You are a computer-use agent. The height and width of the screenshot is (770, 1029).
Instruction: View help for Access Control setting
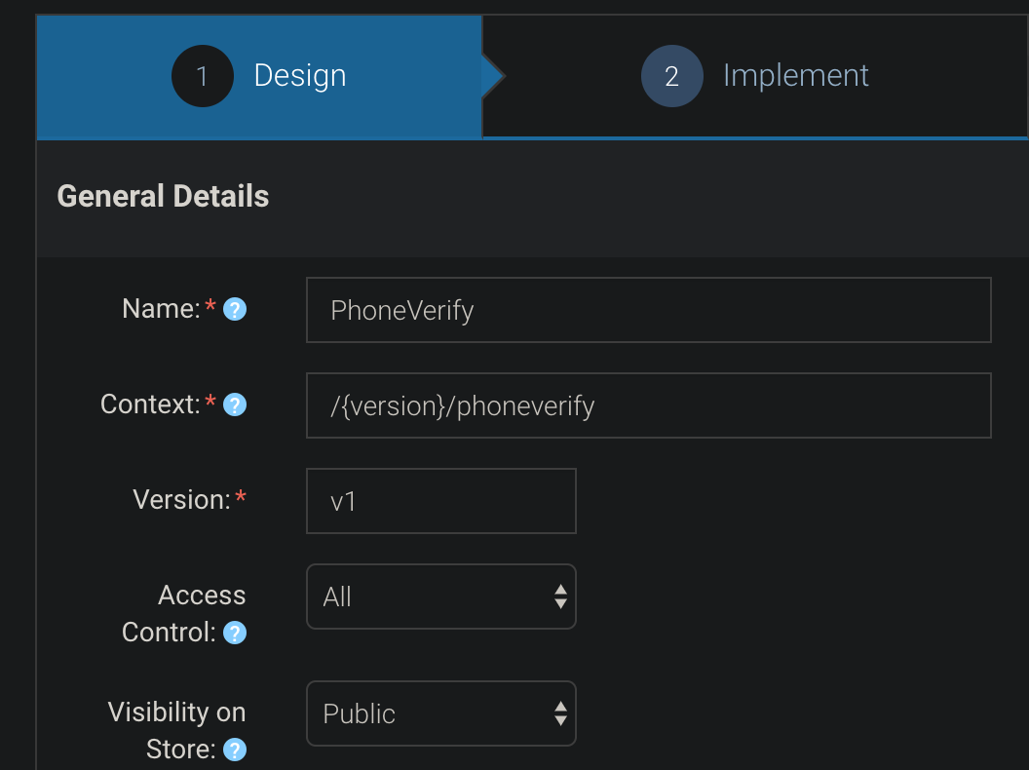(x=233, y=633)
